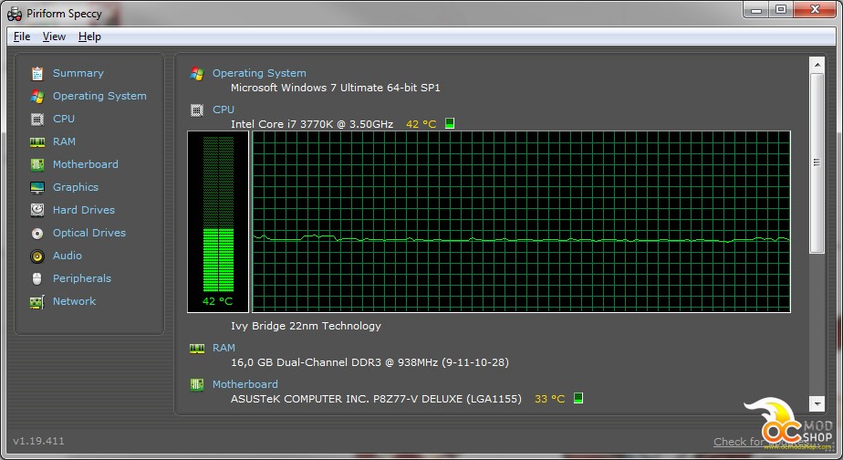
Task: Click the version label v1.19.411
Action: coord(38,441)
